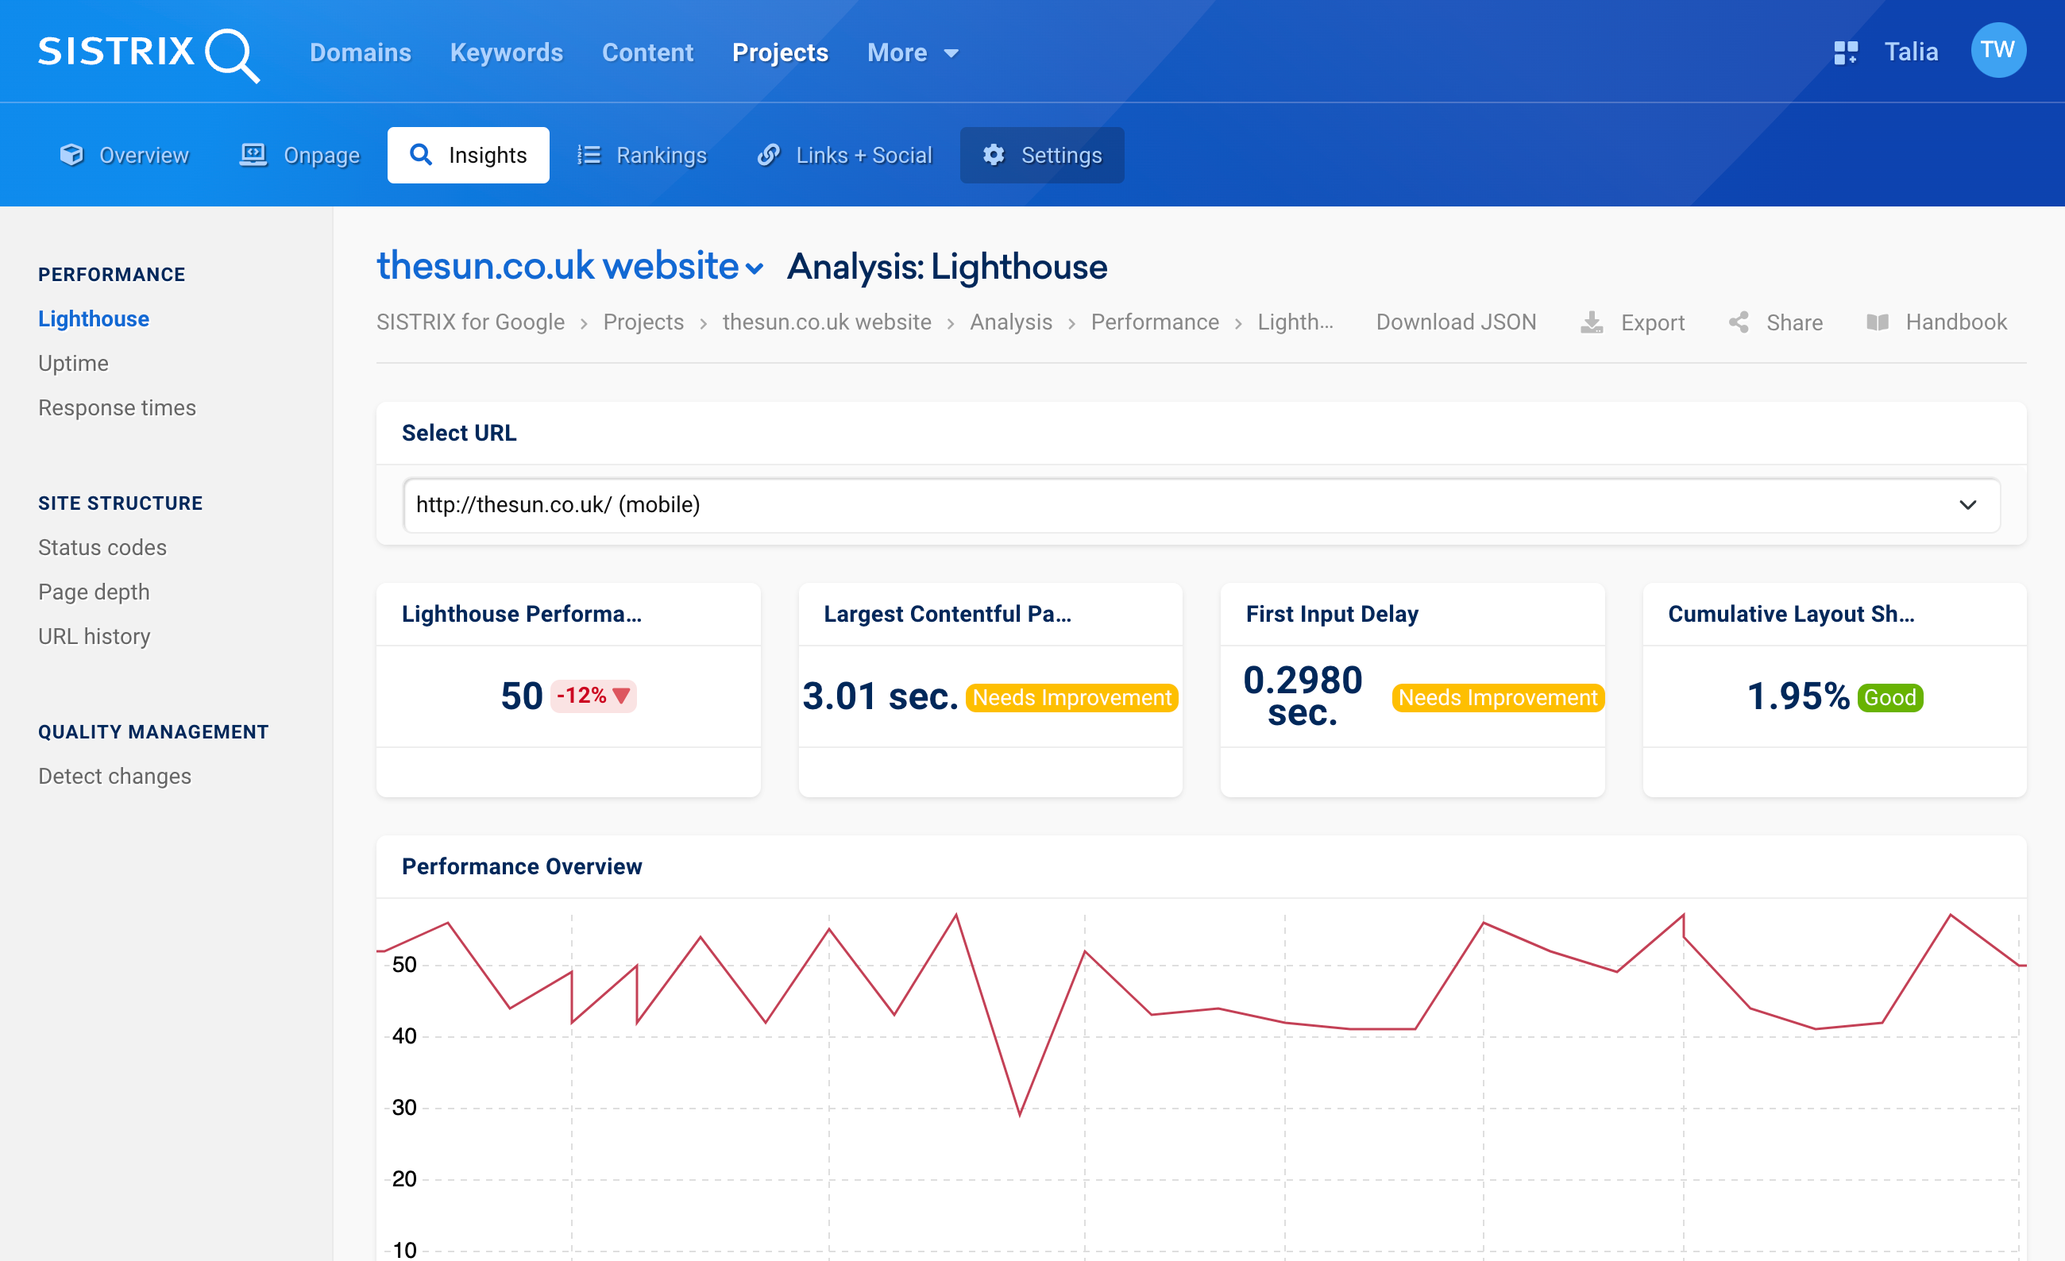Open the Projects menu
Screen dimensions: 2065x1261
(779, 52)
